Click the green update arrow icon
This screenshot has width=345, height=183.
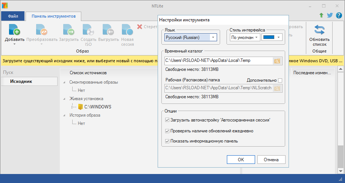tap(321, 15)
